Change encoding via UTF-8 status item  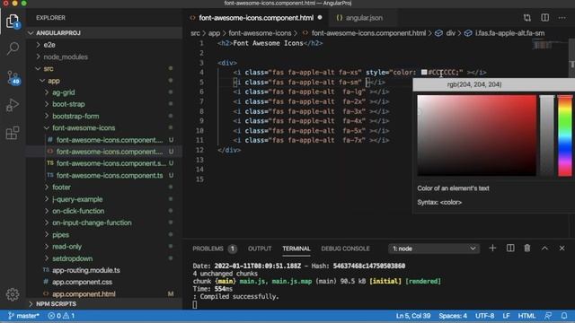(485, 316)
